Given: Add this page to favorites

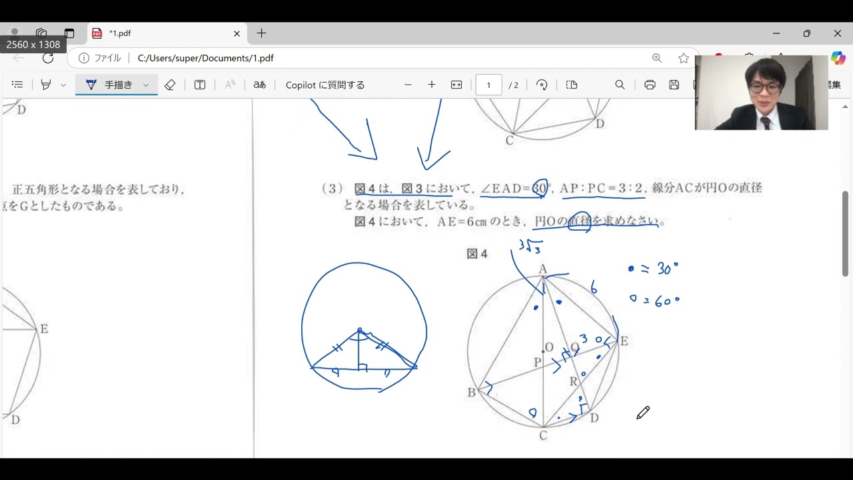Looking at the screenshot, I should coord(684,58).
